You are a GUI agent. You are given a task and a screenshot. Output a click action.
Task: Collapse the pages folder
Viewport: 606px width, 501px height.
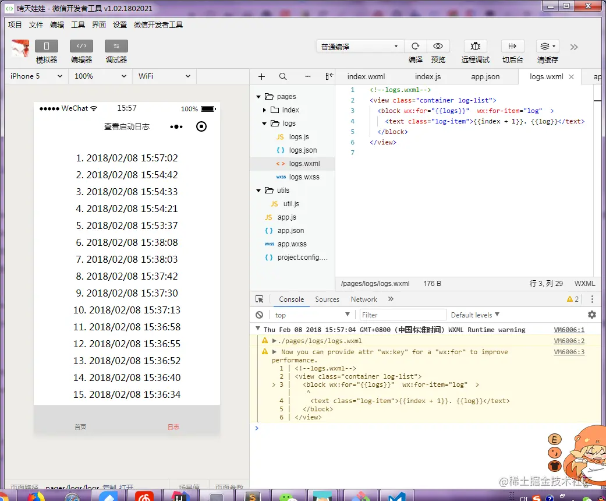coord(258,97)
